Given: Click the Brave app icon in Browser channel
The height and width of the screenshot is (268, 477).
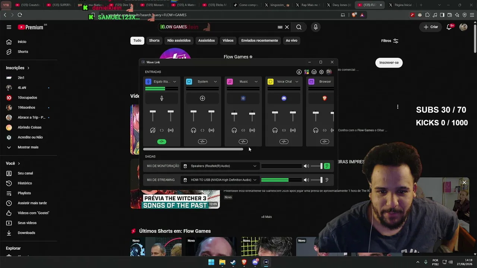Looking at the screenshot, I should coord(325,98).
